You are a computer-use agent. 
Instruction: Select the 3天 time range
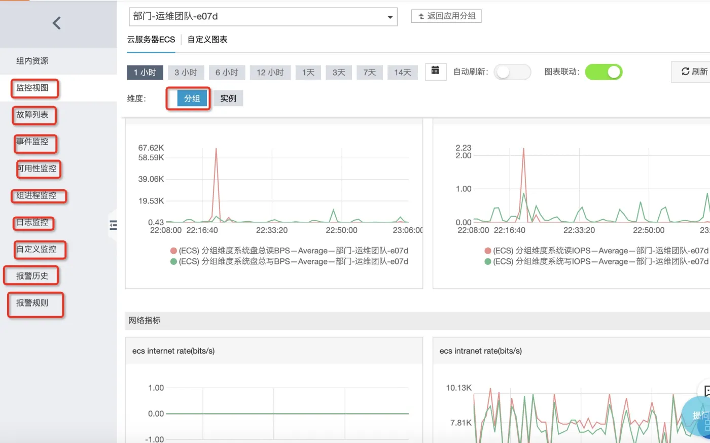(339, 73)
